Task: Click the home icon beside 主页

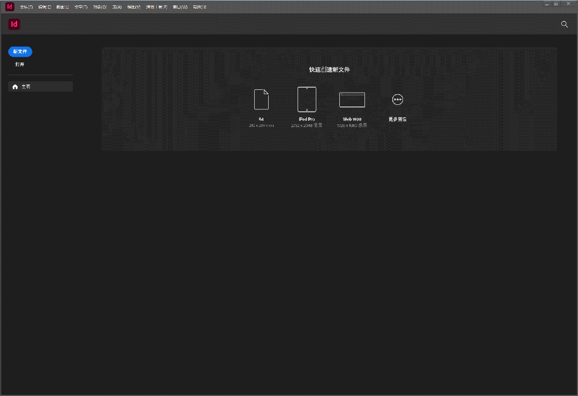Action: [x=15, y=87]
